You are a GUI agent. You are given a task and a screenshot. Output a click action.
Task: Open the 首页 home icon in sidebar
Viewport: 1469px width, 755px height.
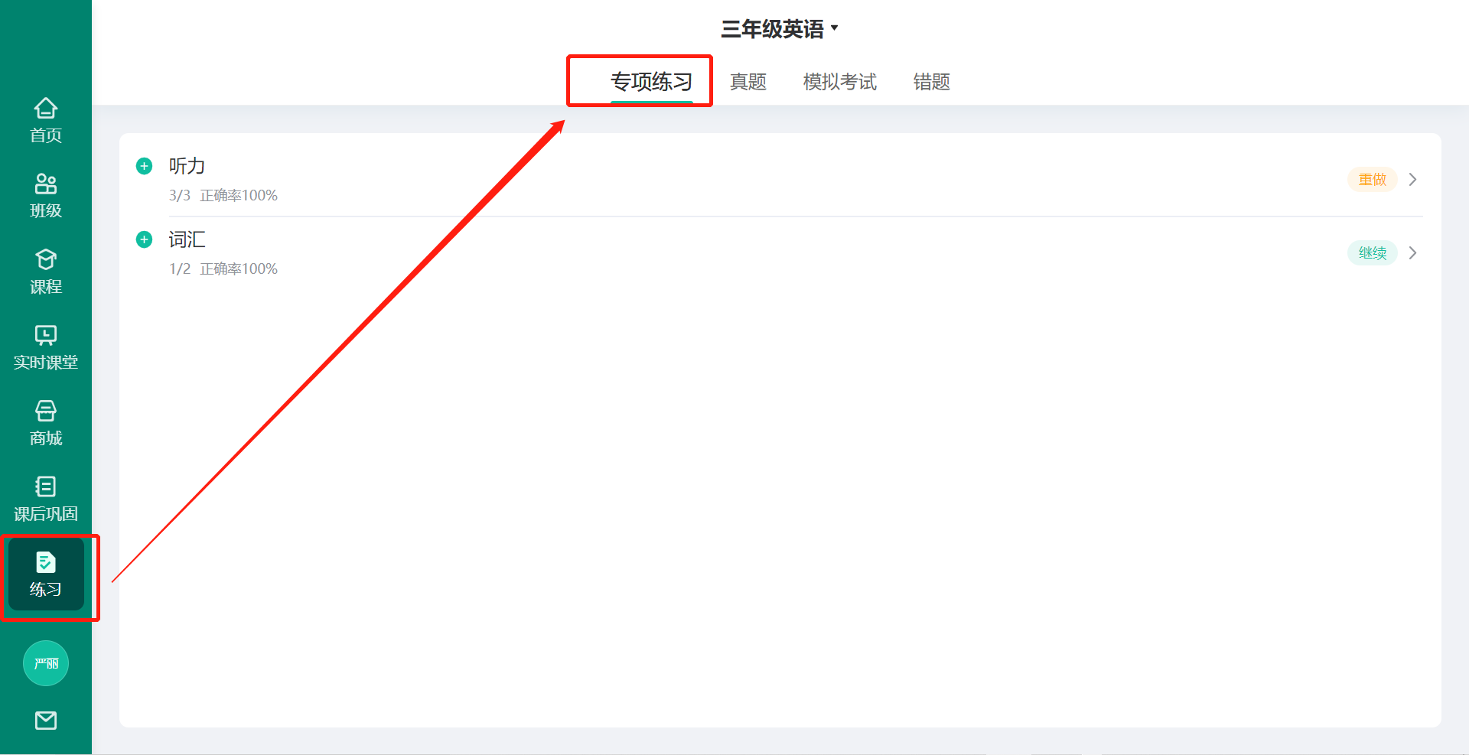46,120
